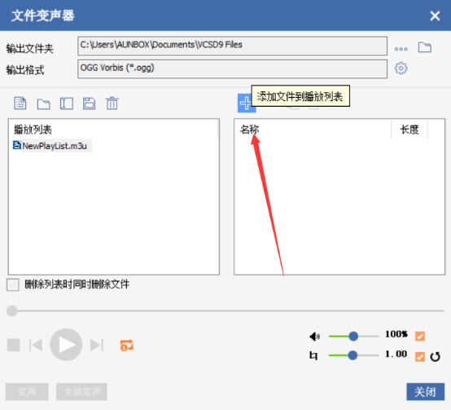
Task: Uncheck the volume 100% checkbox
Action: tap(420, 336)
